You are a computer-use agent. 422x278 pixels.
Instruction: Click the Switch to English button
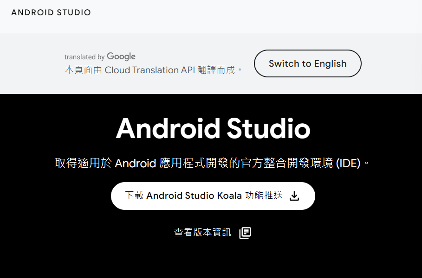click(308, 63)
